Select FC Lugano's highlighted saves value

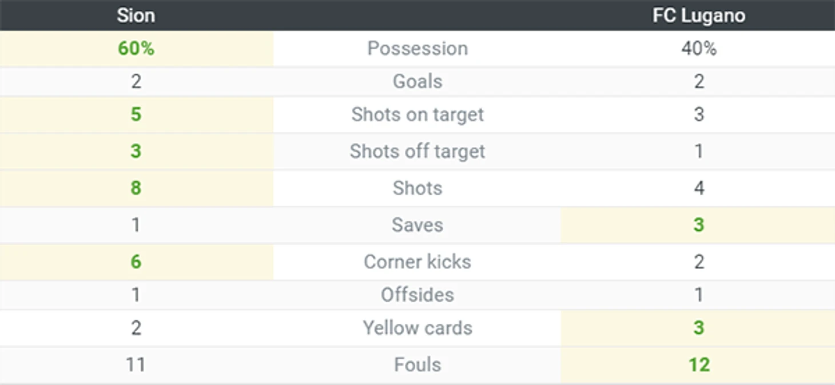click(698, 225)
